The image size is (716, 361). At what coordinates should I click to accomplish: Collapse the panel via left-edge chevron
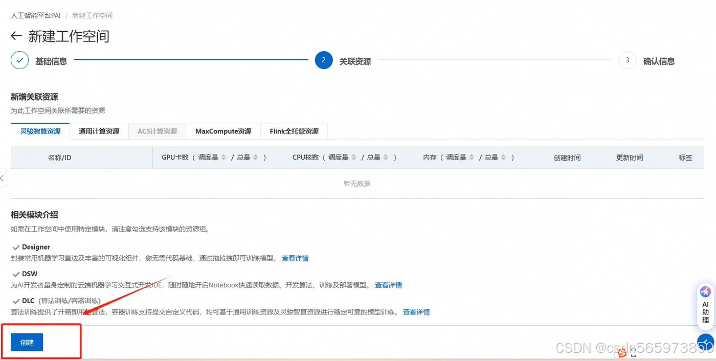tap(2, 178)
